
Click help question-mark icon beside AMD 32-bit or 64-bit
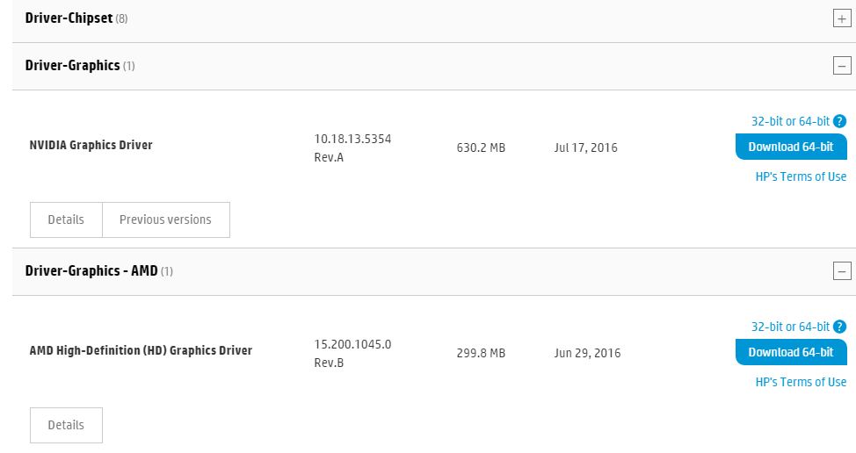point(839,327)
